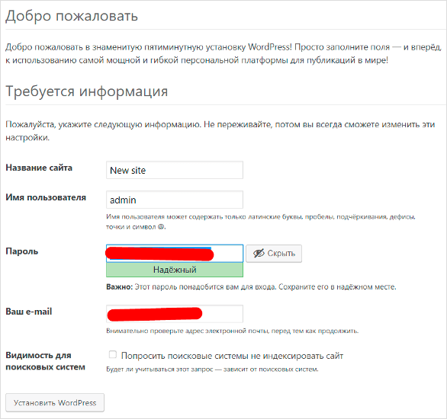
Task: Focus the username field containing 'admin'
Action: [x=175, y=200]
